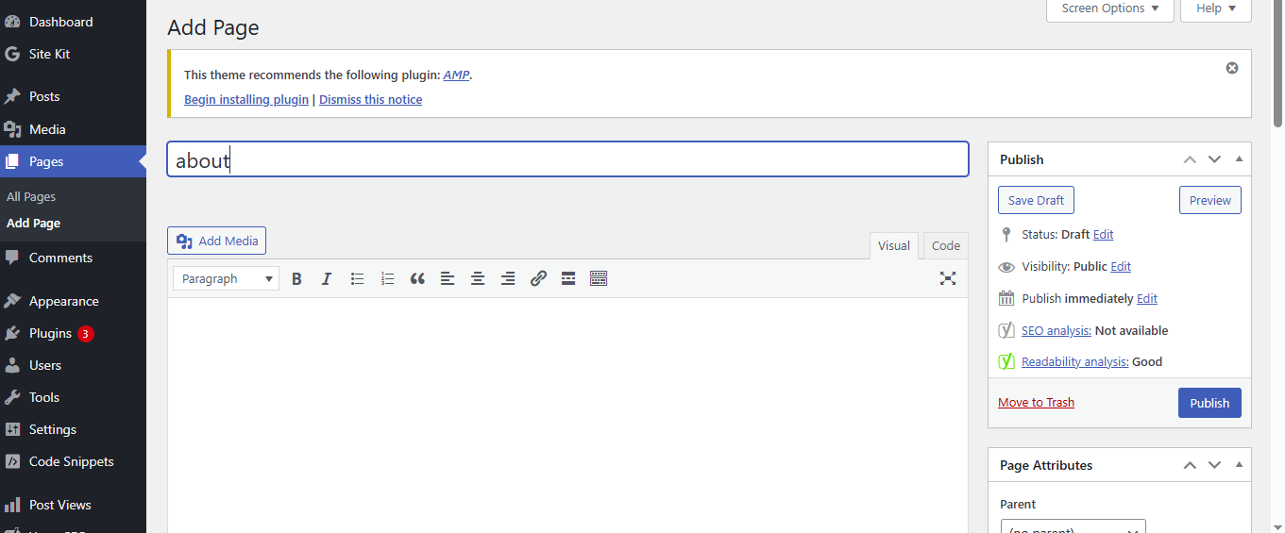Enable distraction-free fullscreen writing mode
This screenshot has width=1285, height=533.
(948, 278)
